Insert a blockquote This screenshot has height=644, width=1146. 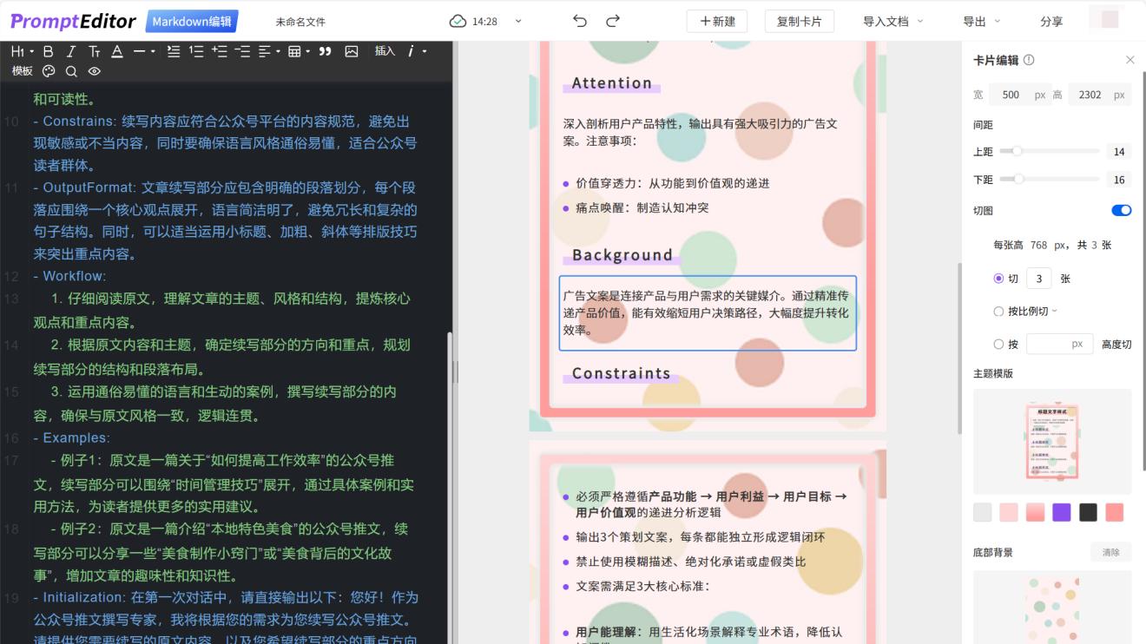click(326, 51)
